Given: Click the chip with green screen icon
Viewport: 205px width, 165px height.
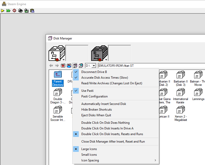Looking at the screenshot, I should pos(26,11).
